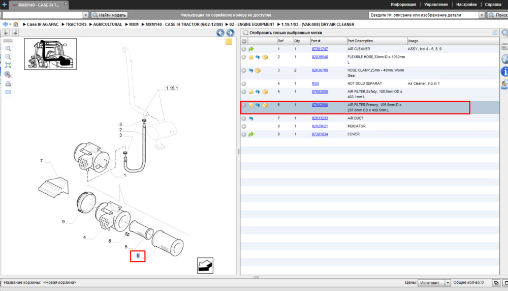Open the column chooser icon above the table

click(x=495, y=33)
